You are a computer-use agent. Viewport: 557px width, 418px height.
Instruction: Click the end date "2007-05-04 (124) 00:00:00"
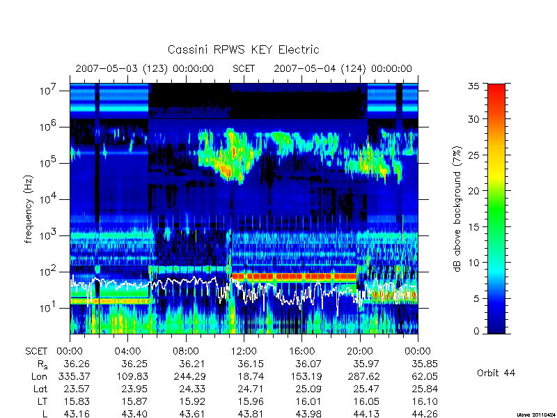point(343,68)
